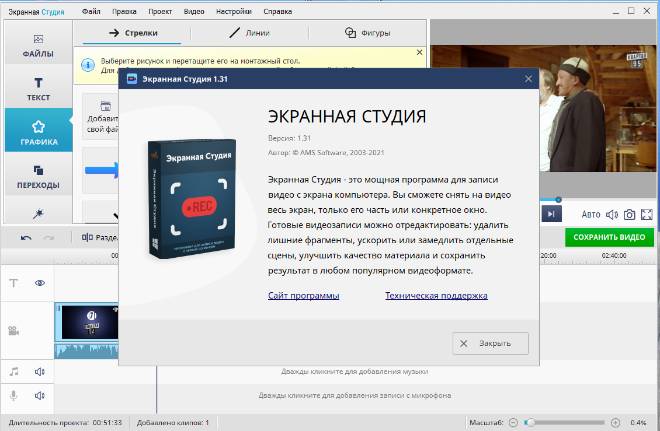Open the Настройки menu
Viewport: 660px width, 431px height.
click(x=234, y=11)
